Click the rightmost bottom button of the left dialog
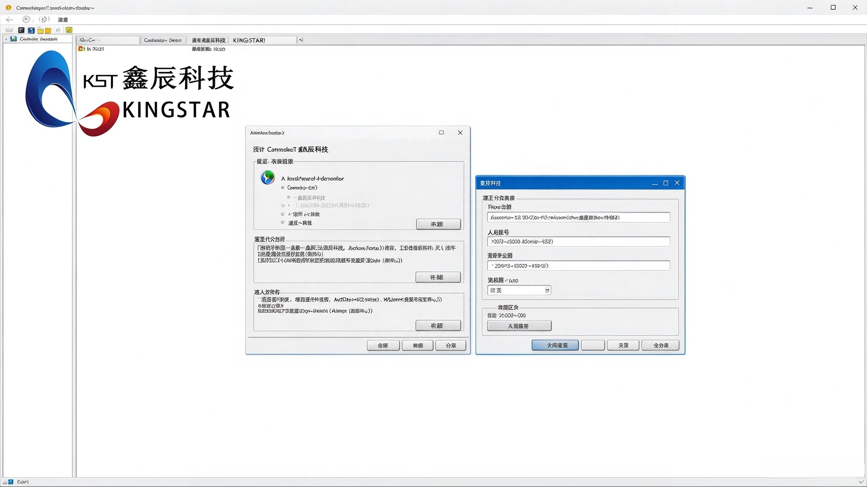Screen dimensions: 867x487 (451, 345)
